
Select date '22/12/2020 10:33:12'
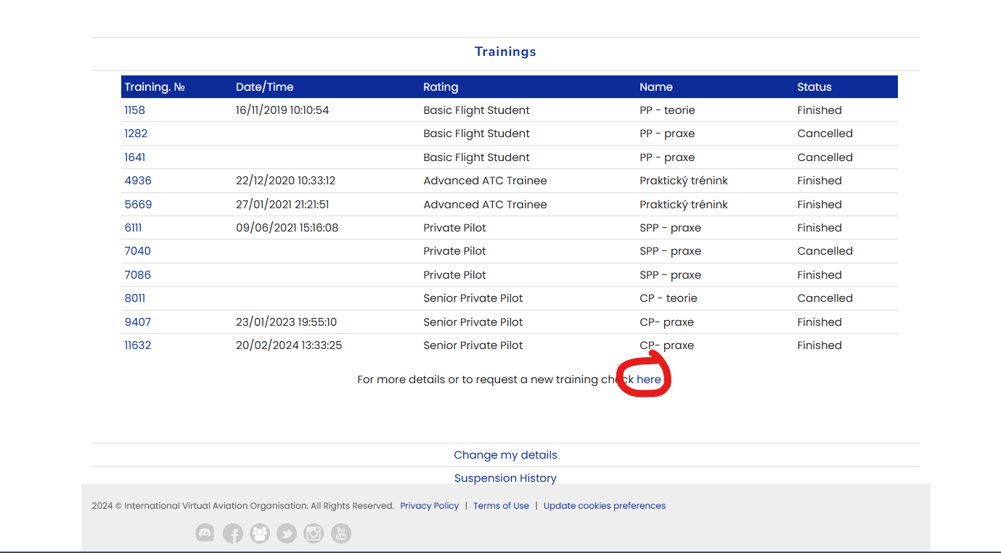click(x=285, y=181)
